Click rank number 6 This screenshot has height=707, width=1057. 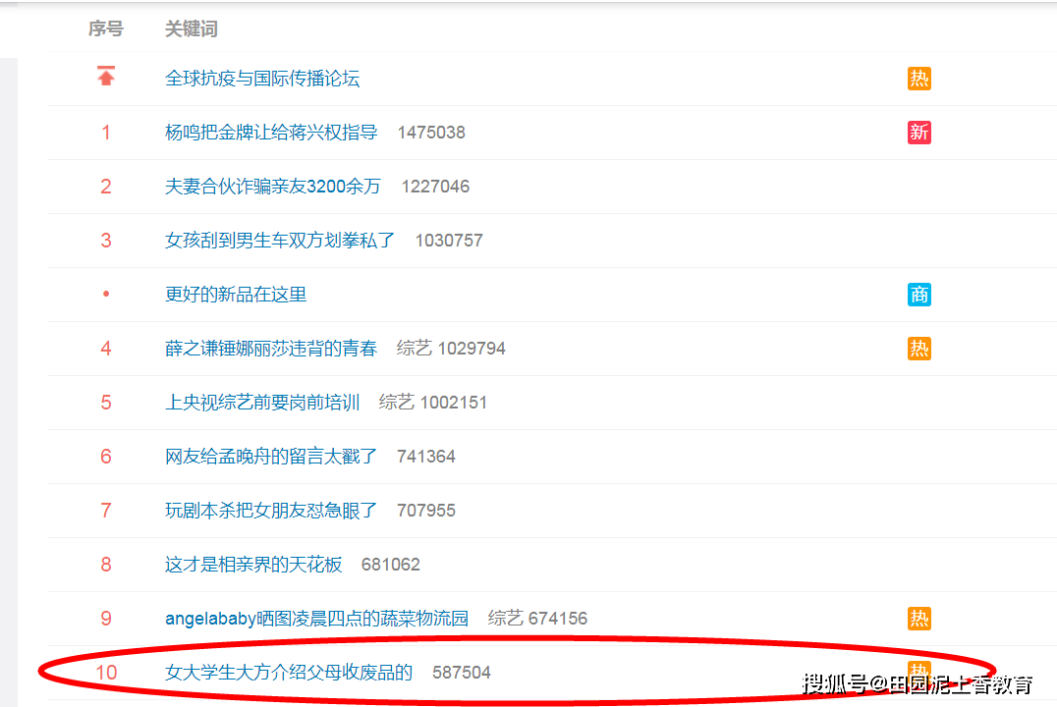pos(106,457)
